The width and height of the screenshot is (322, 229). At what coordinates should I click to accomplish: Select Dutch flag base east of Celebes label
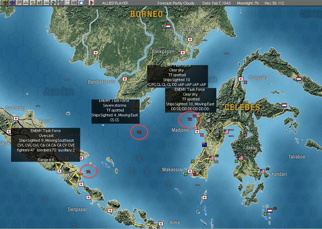point(284,105)
